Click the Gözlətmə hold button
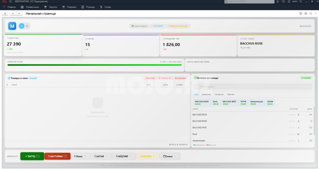The height and width of the screenshot is (170, 319). tap(150, 78)
